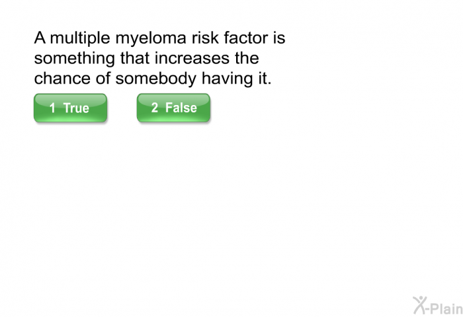Image resolution: width=463 pixels, height=317 pixels.
Task: Click the words "having it" ending the statement
Action: pos(239,79)
